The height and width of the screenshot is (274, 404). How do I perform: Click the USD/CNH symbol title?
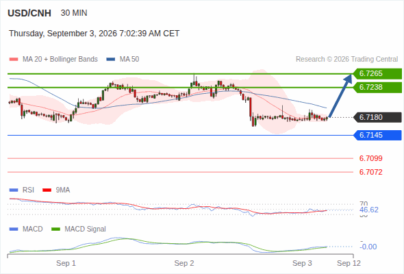pyautogui.click(x=29, y=13)
